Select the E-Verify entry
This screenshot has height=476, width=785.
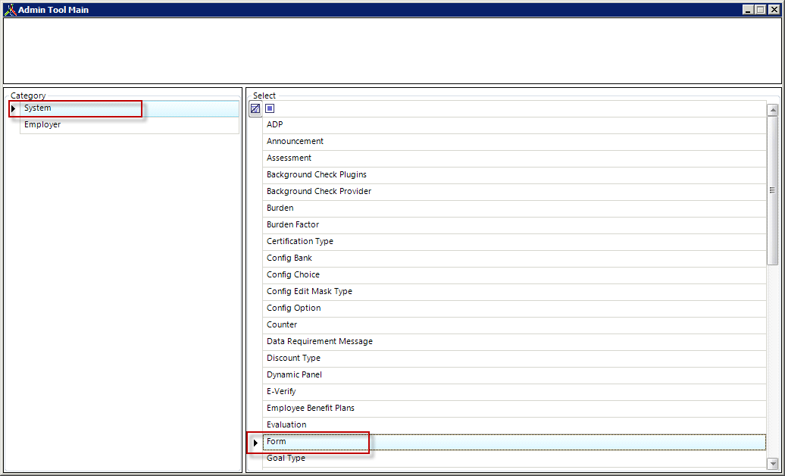click(281, 392)
